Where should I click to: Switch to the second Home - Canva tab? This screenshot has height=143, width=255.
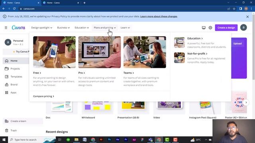point(61,3)
